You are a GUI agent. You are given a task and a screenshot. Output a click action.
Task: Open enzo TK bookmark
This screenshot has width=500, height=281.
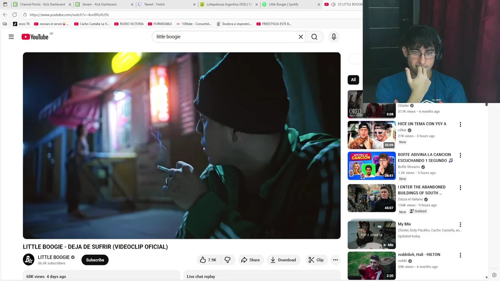21,24
